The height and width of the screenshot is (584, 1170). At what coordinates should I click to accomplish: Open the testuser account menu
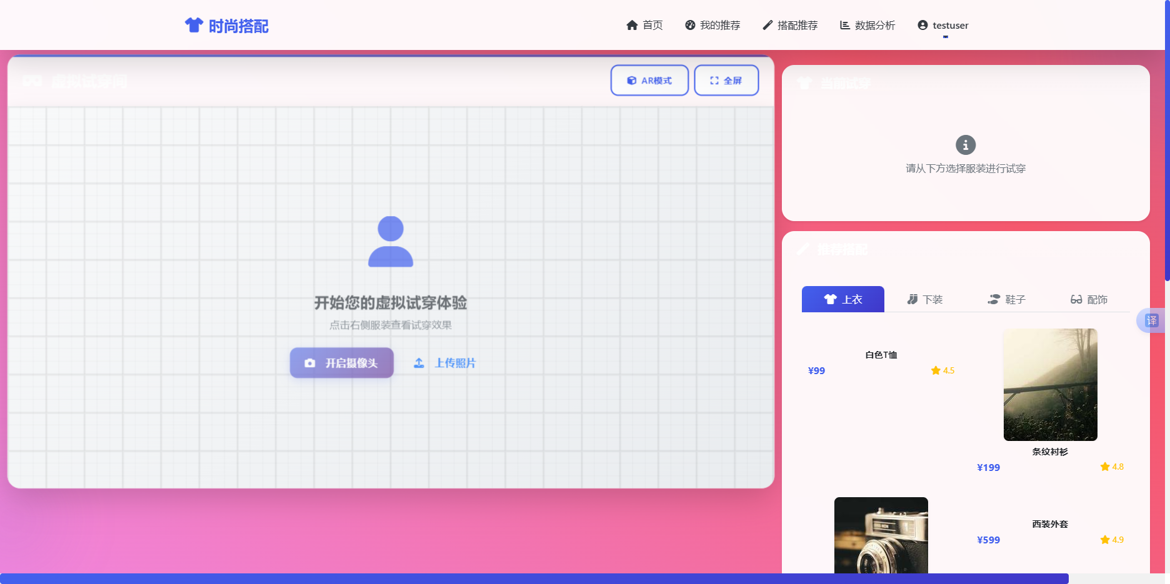click(943, 25)
